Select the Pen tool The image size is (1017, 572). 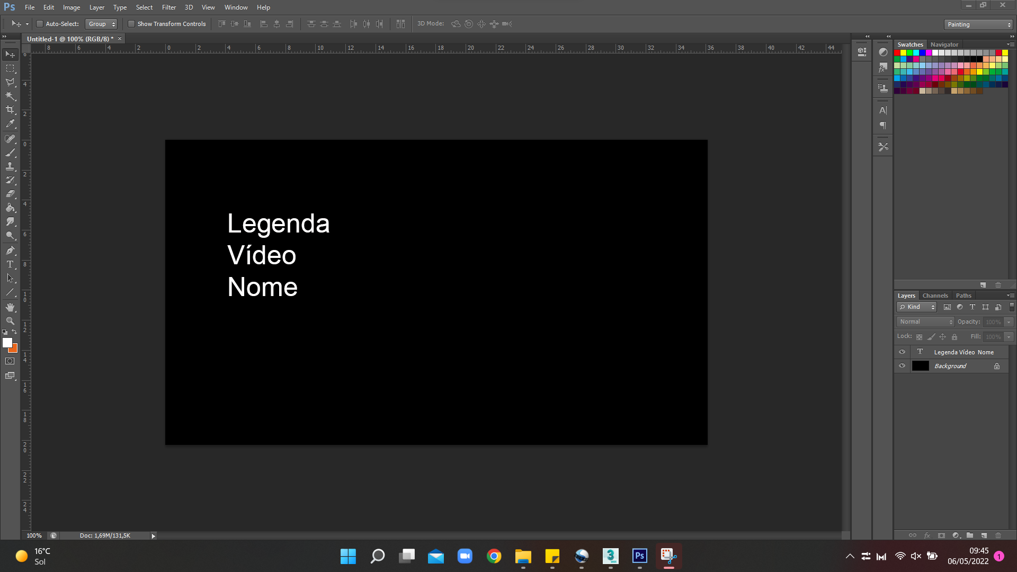[x=10, y=250]
